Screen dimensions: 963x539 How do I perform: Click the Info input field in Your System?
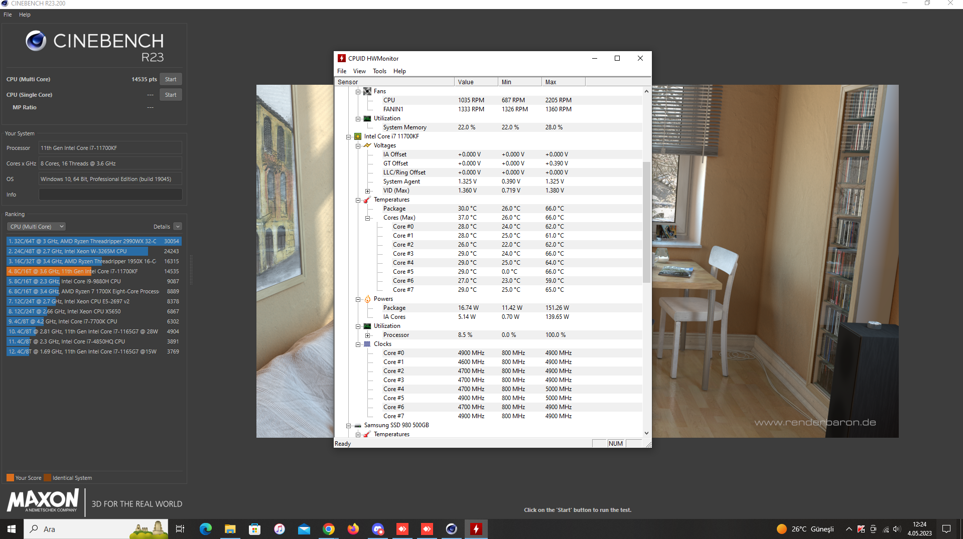pos(110,195)
